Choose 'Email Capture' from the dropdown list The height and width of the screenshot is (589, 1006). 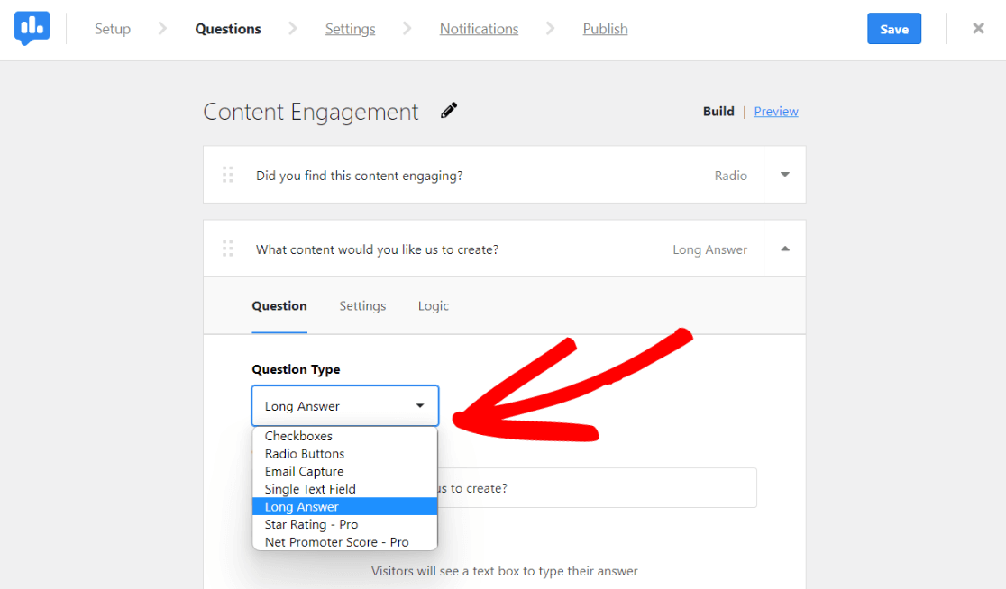pos(304,470)
